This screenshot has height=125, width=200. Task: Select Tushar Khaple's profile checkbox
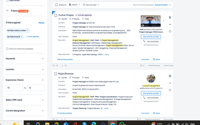(x=56, y=15)
